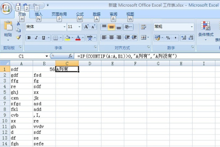Click the Decrease Font Size icon
220x147 pixels.
coord(93,26)
